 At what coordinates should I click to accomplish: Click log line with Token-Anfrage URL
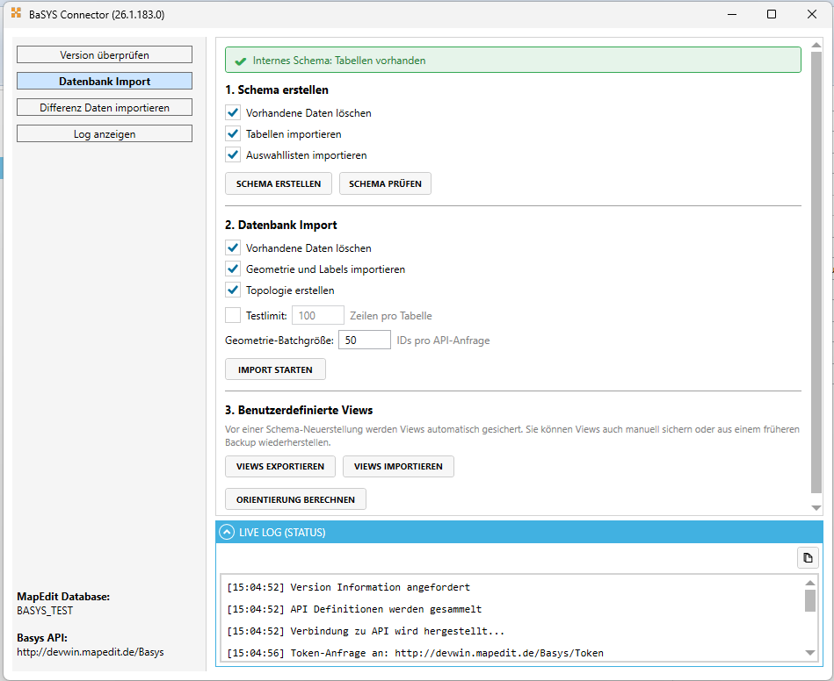click(x=416, y=653)
